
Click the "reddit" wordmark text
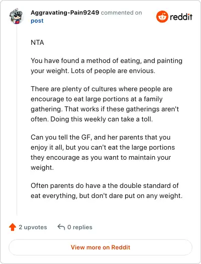click(x=181, y=17)
